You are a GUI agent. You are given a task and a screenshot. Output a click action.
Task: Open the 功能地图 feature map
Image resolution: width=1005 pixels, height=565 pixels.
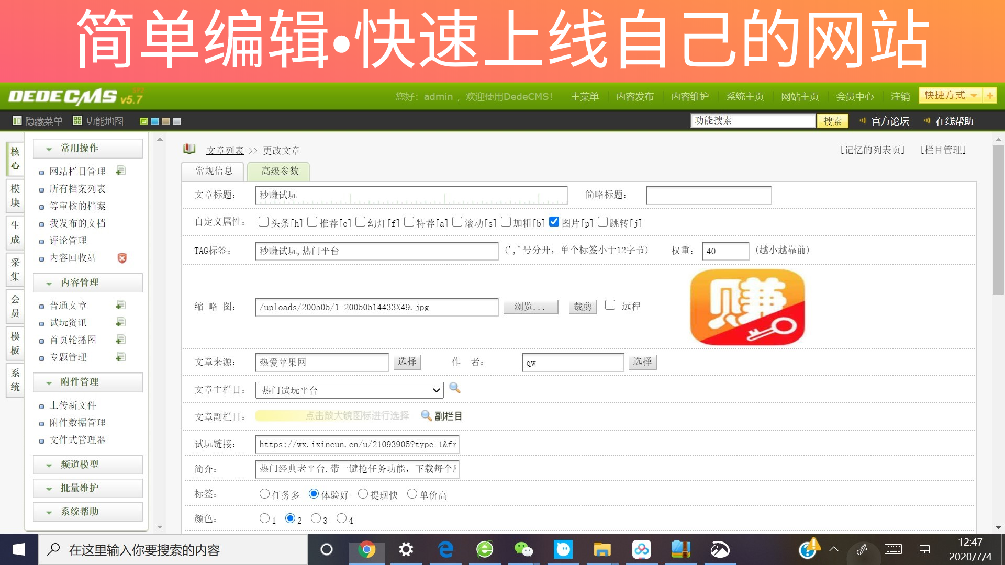tap(98, 121)
